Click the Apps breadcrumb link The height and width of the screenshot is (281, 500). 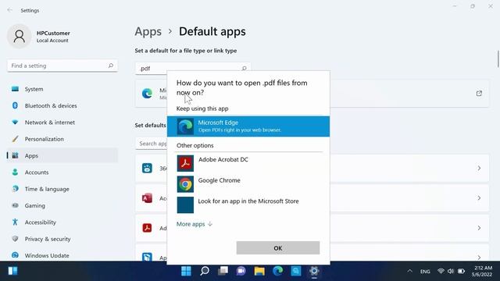(x=148, y=31)
